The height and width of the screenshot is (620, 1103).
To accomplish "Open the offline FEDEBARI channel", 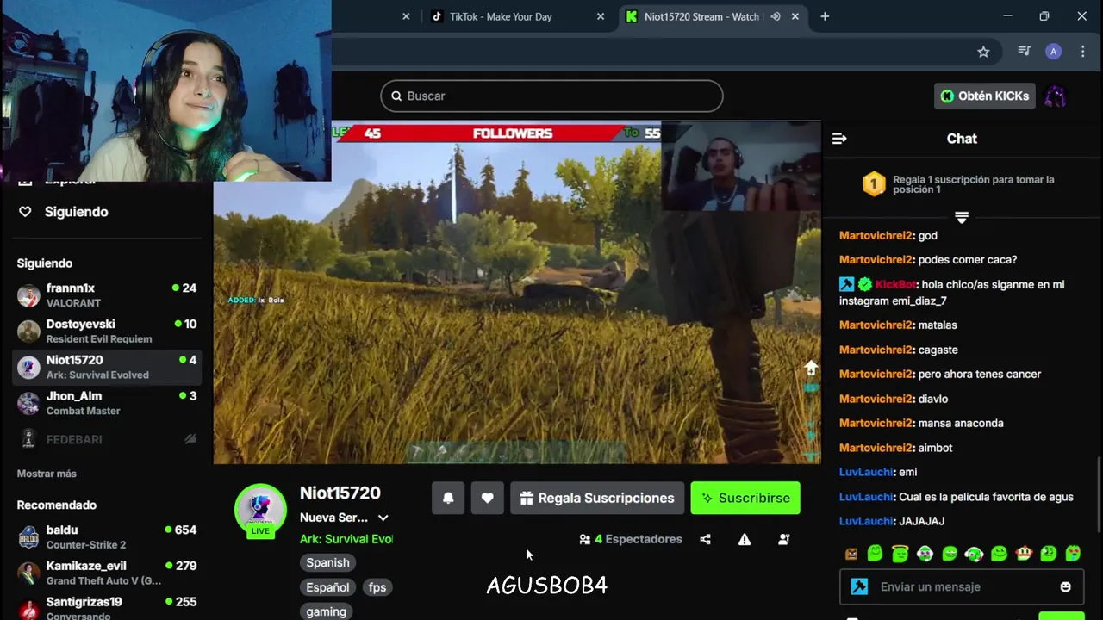I will pos(107,439).
